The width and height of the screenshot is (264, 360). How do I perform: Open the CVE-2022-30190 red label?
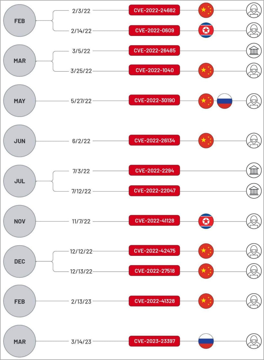click(154, 100)
